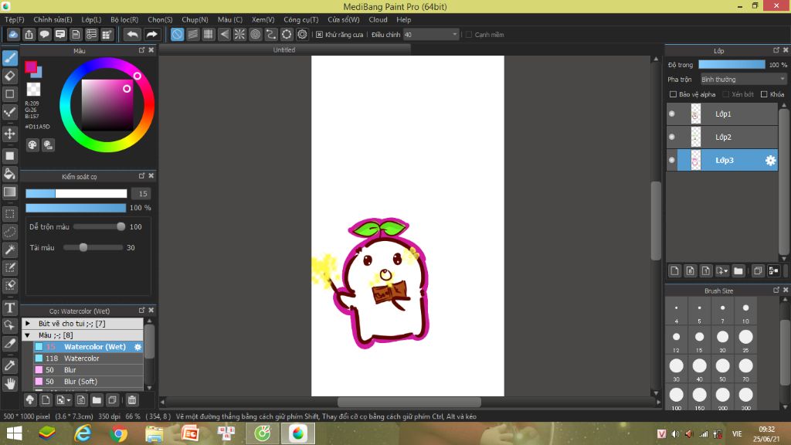Screen dimensions: 791x445
Task: Open the Điều chỉnh correction value dropdown
Action: [431, 34]
